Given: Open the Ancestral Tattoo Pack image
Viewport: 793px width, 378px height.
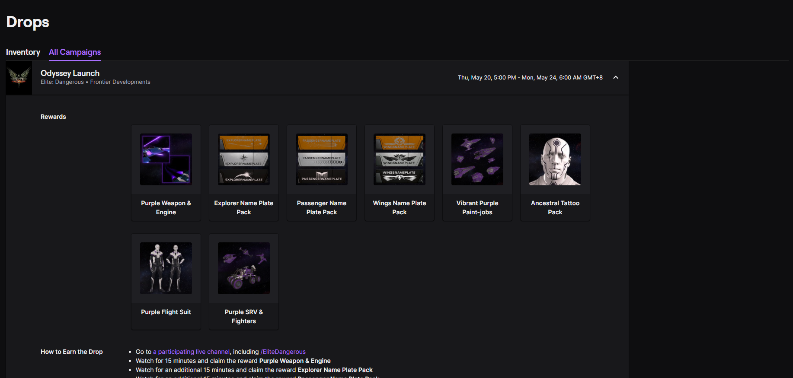Looking at the screenshot, I should coord(555,159).
